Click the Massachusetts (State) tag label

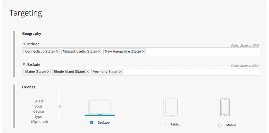point(80,51)
